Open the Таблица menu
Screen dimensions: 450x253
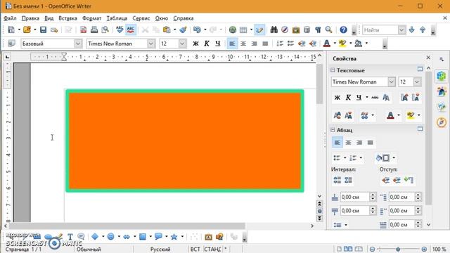pos(117,18)
